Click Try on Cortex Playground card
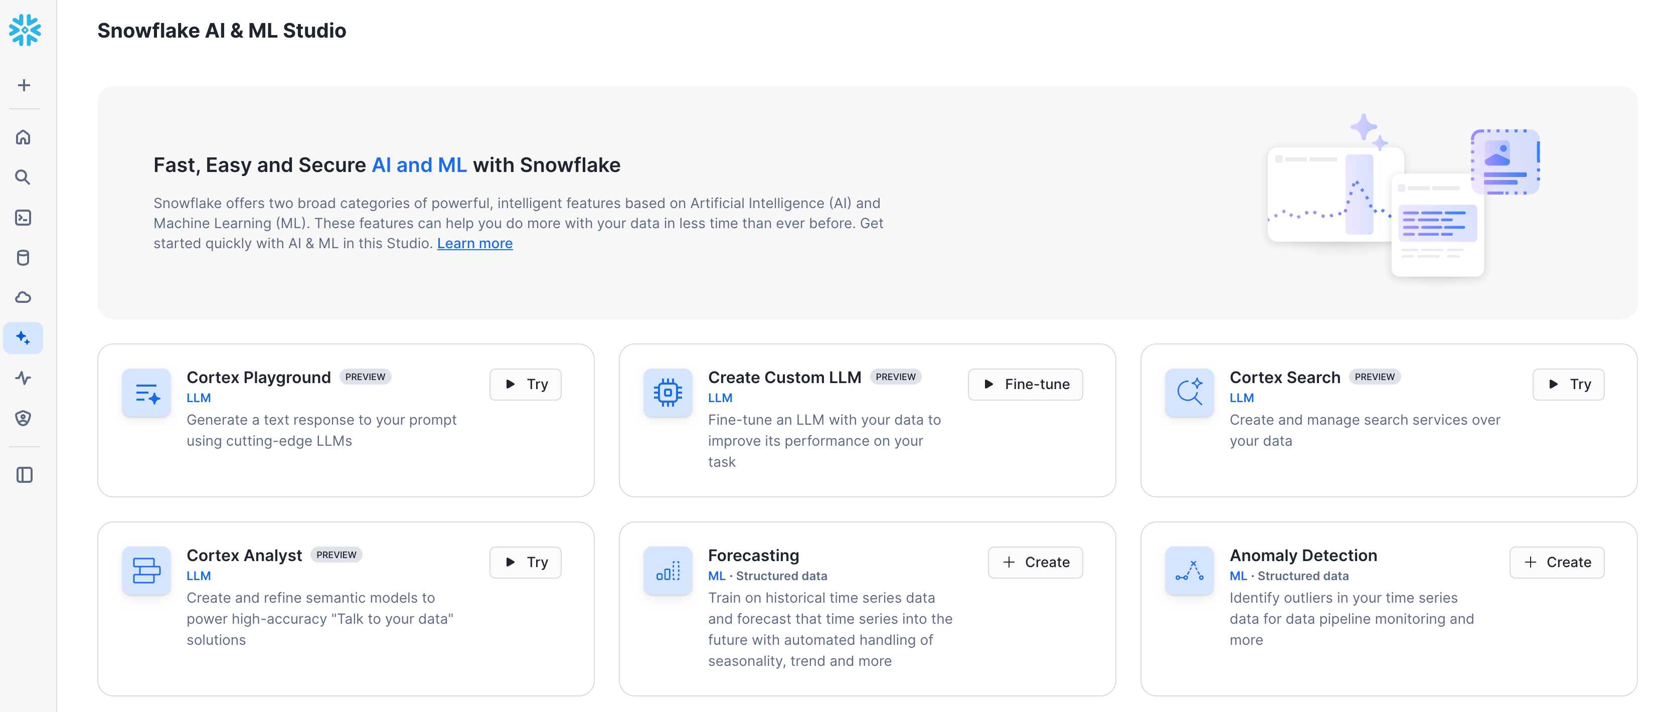 coord(525,384)
